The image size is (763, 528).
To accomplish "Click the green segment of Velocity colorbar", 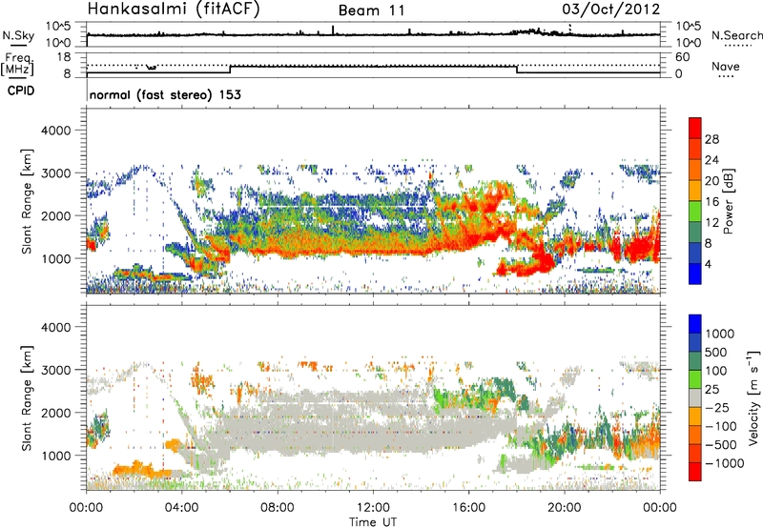I will pyautogui.click(x=695, y=379).
